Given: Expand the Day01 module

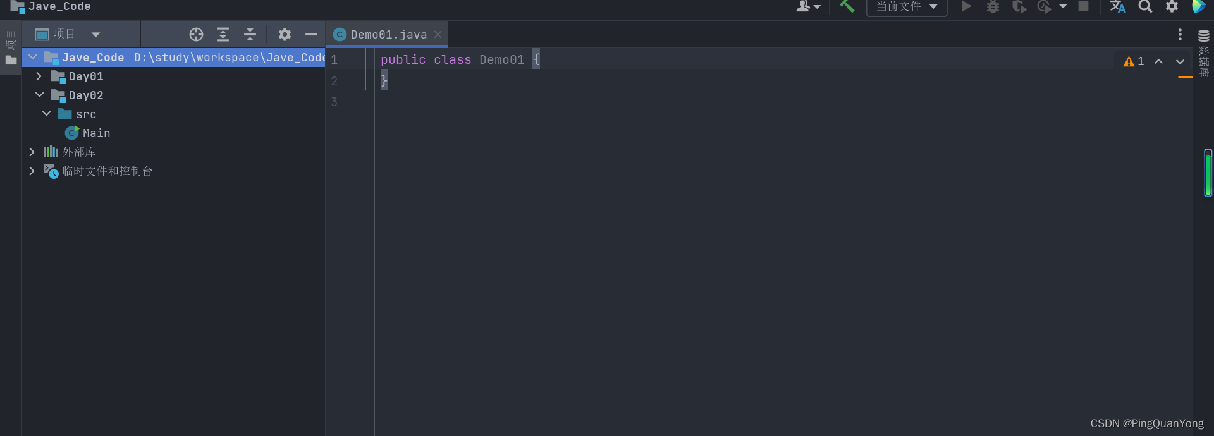Looking at the screenshot, I should [39, 76].
